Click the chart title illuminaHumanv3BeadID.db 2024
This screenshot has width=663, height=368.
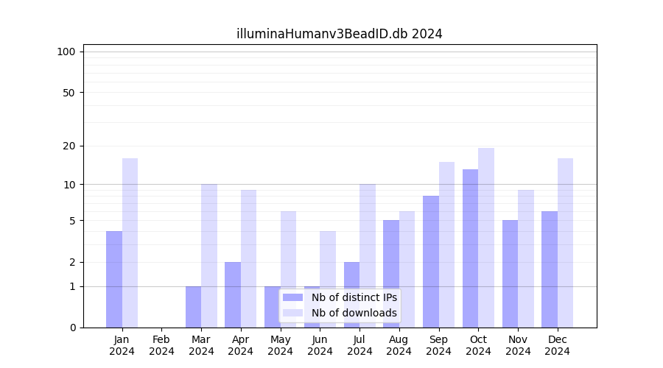click(x=339, y=34)
